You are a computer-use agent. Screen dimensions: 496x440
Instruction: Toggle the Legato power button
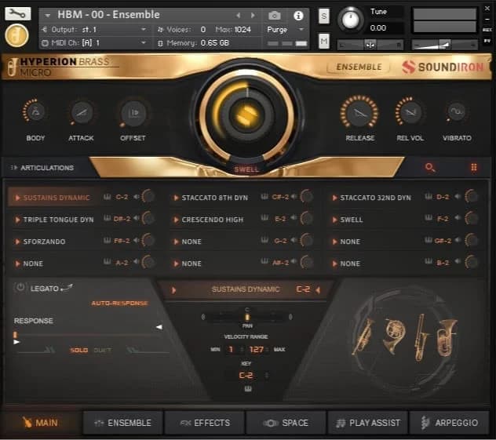coord(20,288)
